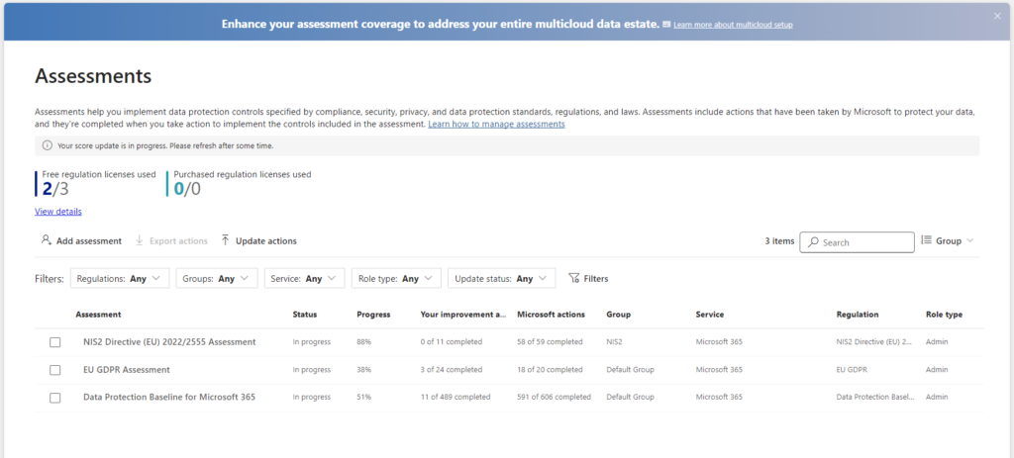Click the Add assessment icon
This screenshot has width=1014, height=458.
(x=47, y=240)
